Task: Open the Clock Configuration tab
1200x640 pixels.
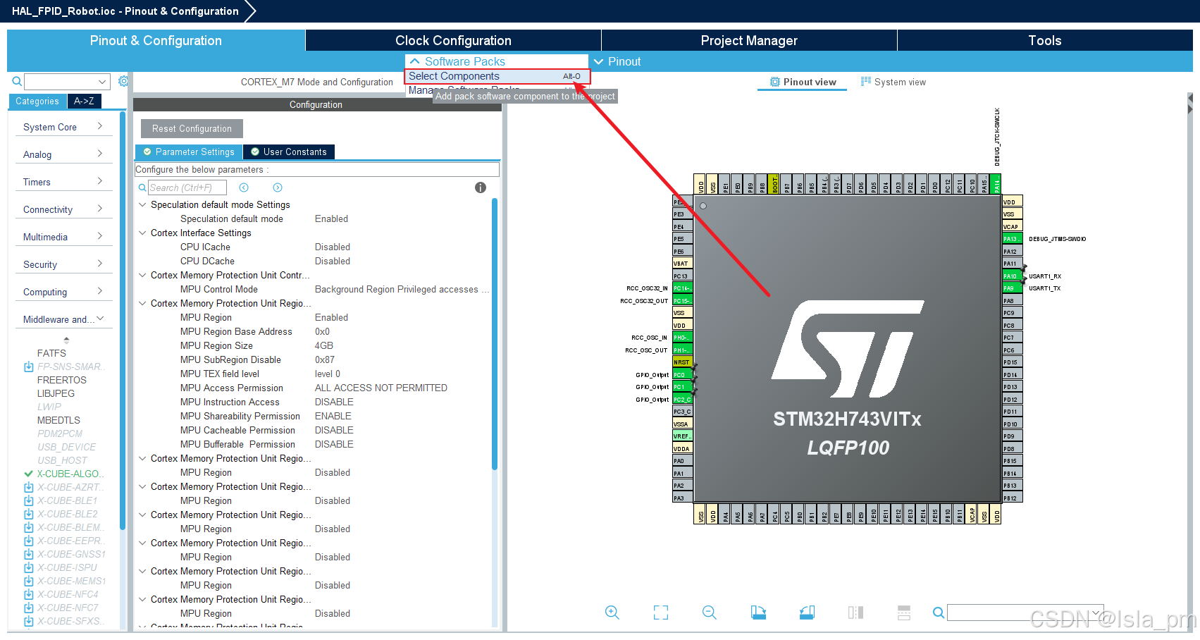Action: [453, 40]
